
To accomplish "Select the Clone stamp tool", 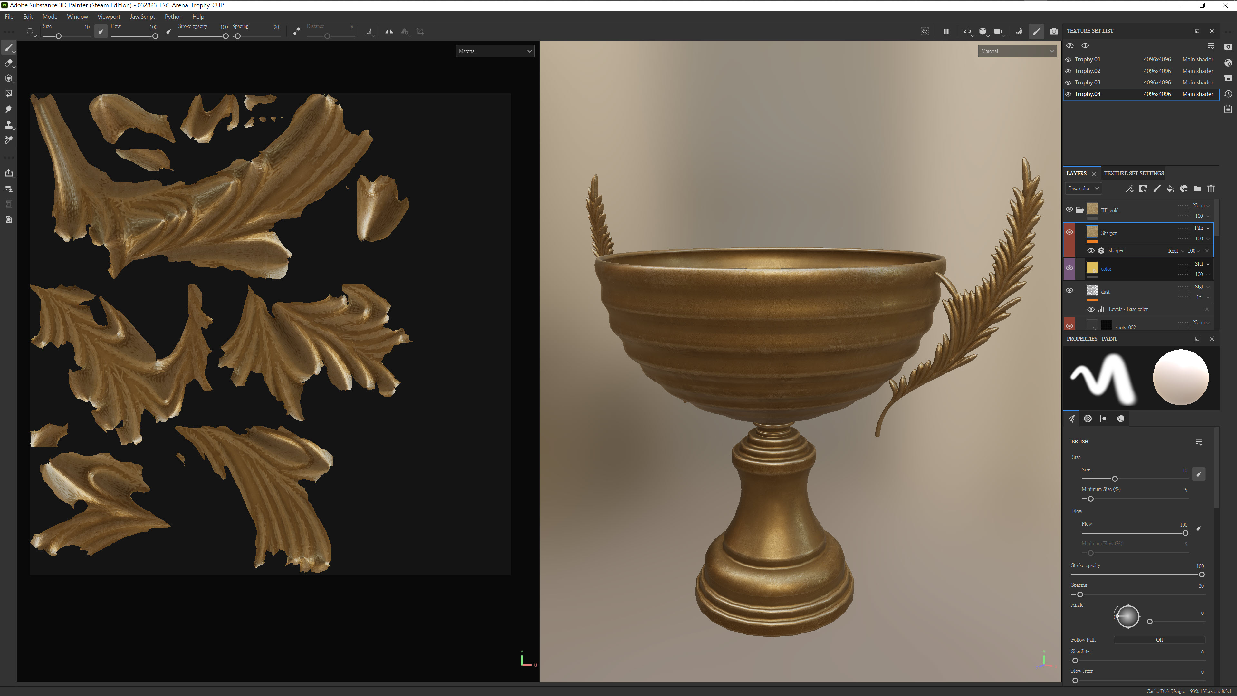I will (8, 125).
